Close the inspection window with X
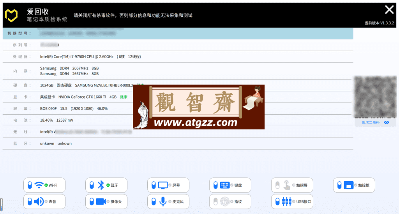This screenshot has width=399, height=214. pos(389,10)
